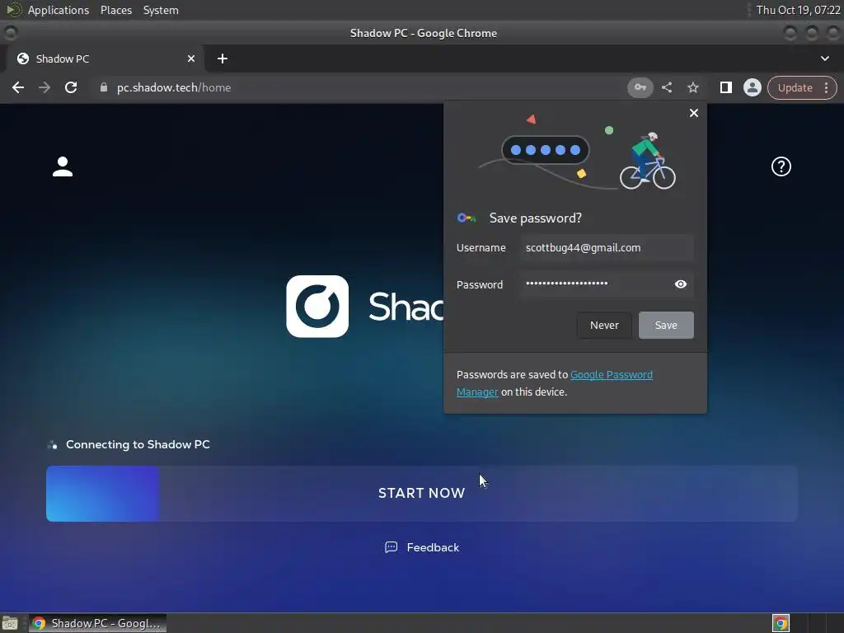Click the key logo beside Save password?
The image size is (844, 633).
coord(467,218)
